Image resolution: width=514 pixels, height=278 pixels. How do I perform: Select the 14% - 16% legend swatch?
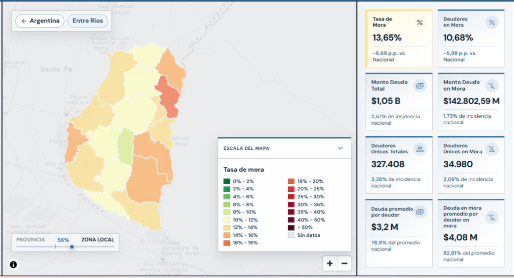(226, 235)
